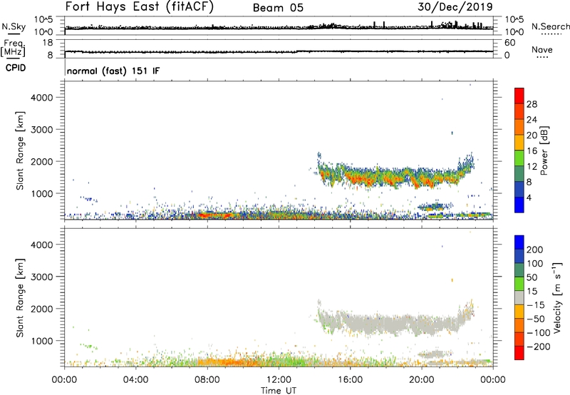Click the 'Time UT' axis title
The width and height of the screenshot is (570, 395).
279,391
